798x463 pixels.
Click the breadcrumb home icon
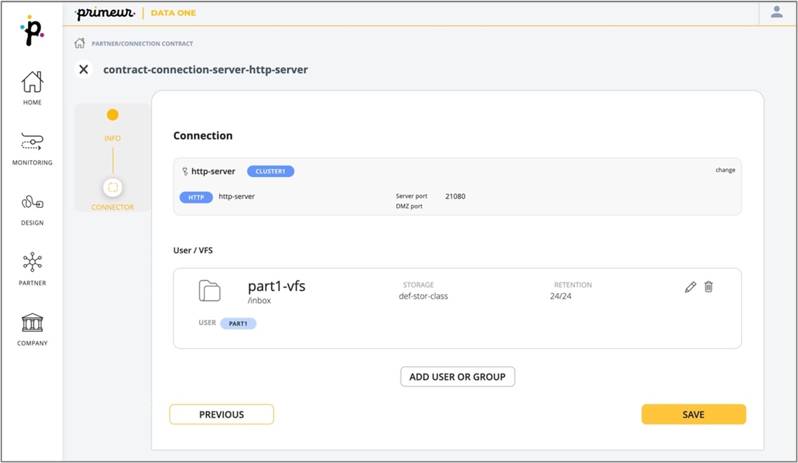(80, 44)
